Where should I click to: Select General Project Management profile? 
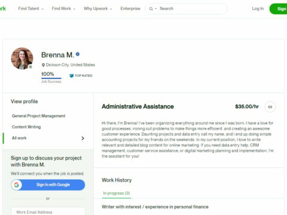pos(38,116)
